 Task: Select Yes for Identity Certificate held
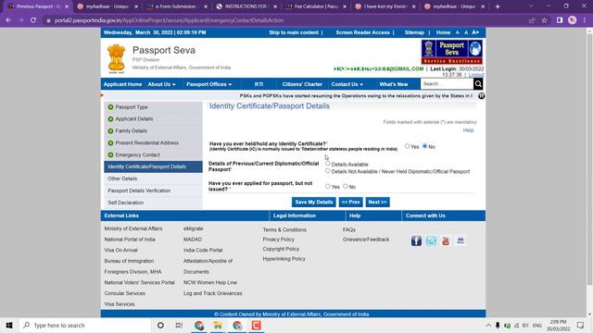tap(407, 146)
